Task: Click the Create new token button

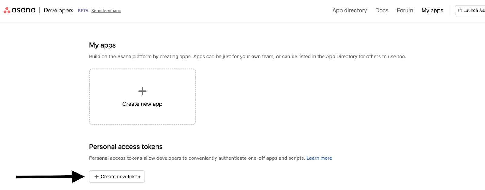Action: 117,177
